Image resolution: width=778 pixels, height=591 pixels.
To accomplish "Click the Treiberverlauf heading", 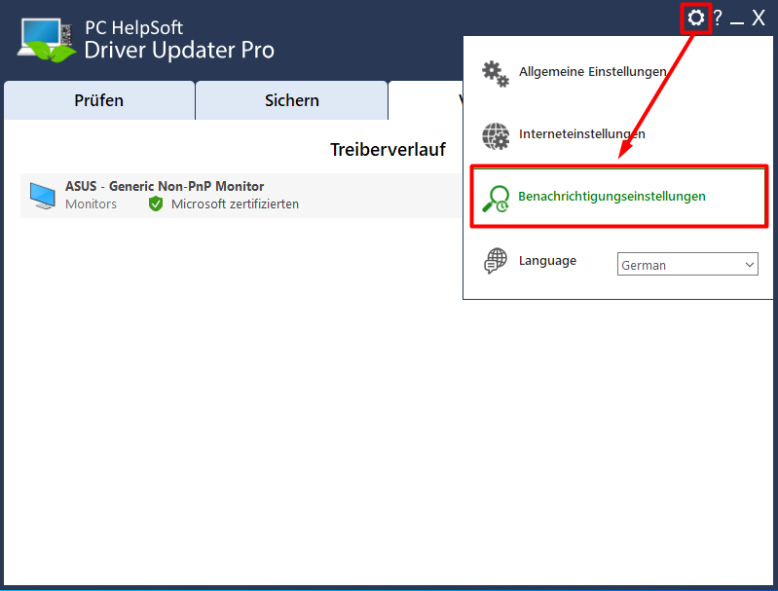I will click(388, 149).
